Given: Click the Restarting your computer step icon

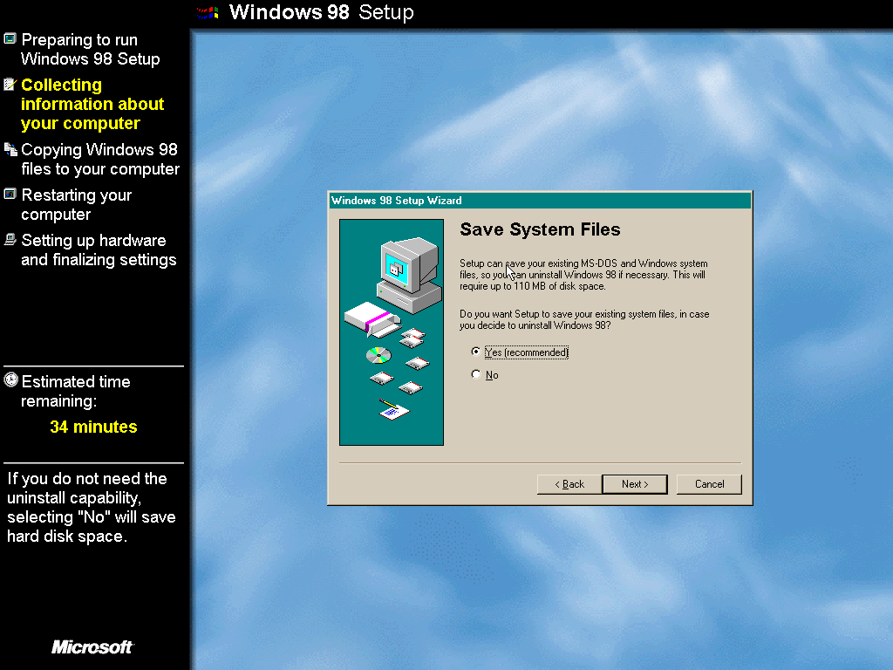Looking at the screenshot, I should click(10, 195).
